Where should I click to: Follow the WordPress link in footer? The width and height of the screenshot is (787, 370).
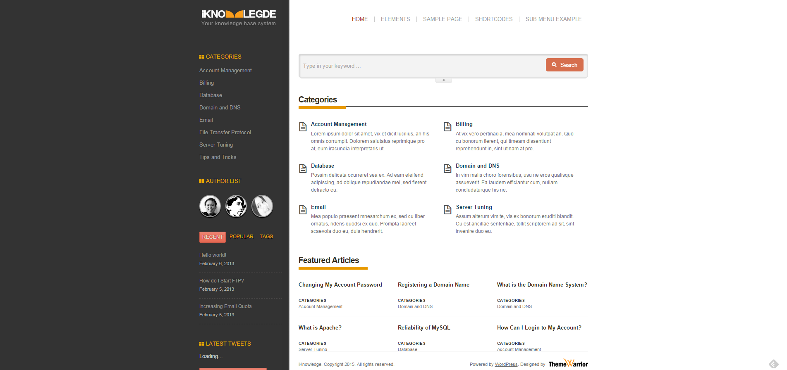pos(506,364)
